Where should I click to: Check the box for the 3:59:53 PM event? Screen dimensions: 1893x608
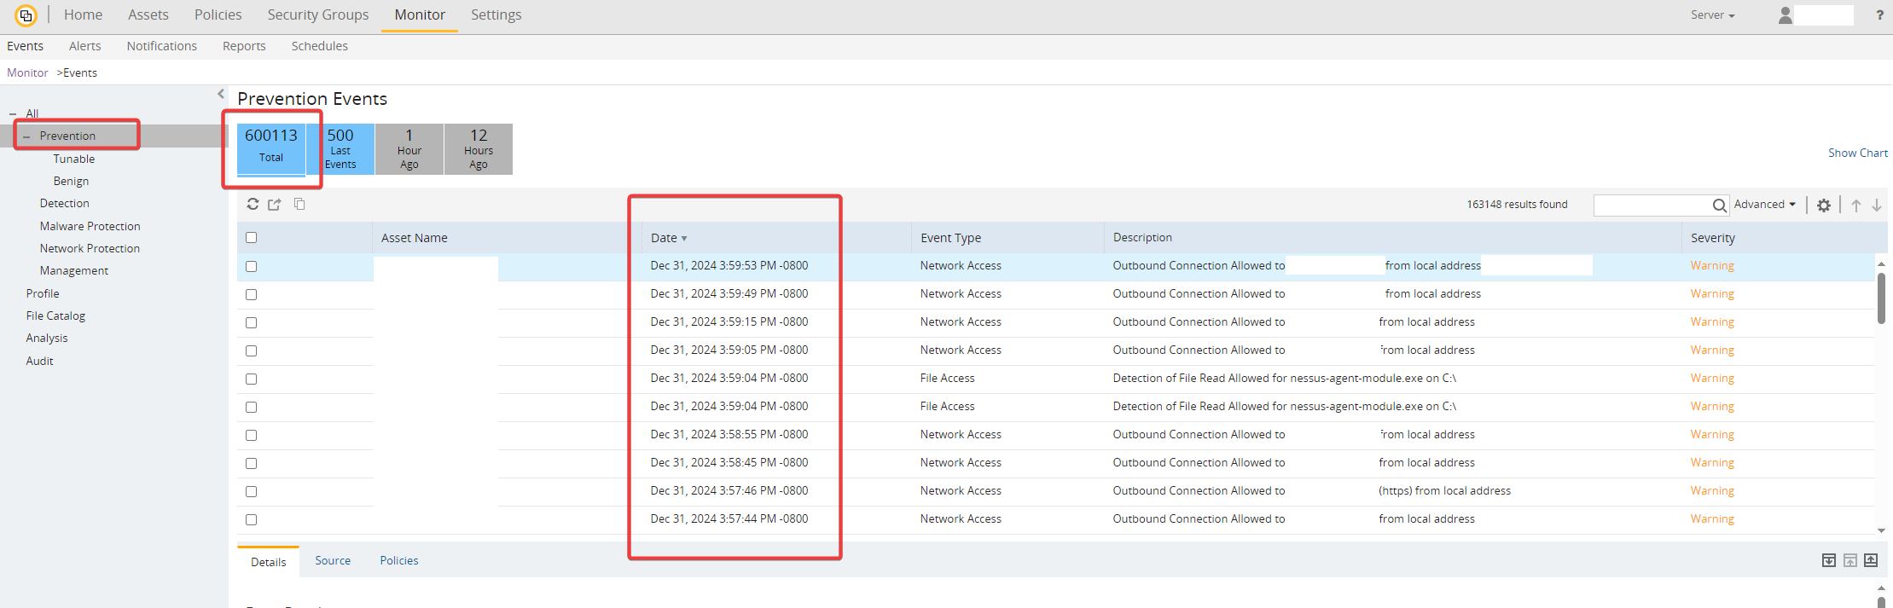(251, 266)
